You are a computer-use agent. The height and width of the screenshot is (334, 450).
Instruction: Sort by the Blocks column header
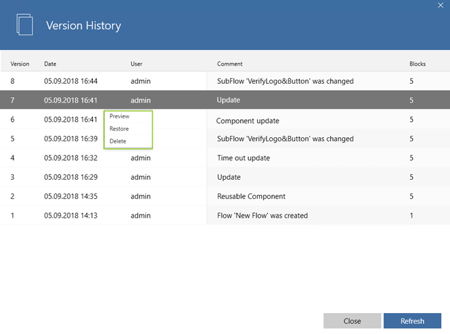pos(418,64)
